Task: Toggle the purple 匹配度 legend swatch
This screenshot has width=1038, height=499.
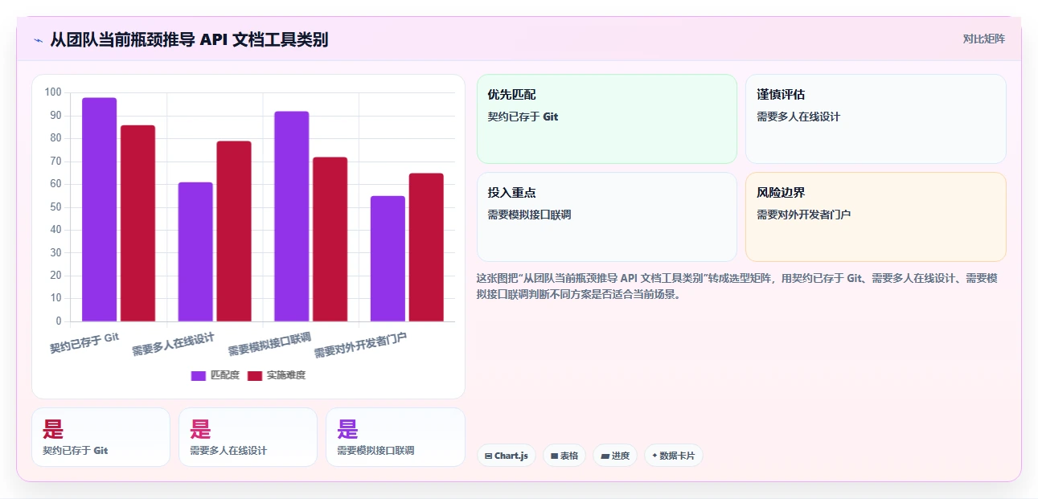Action: (199, 375)
